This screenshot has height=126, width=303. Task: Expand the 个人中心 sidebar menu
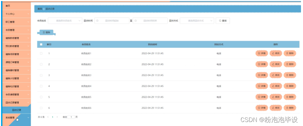pos(16,14)
